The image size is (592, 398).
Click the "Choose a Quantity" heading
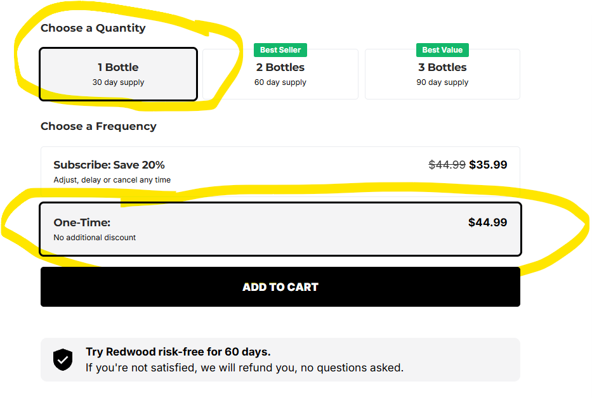(93, 28)
